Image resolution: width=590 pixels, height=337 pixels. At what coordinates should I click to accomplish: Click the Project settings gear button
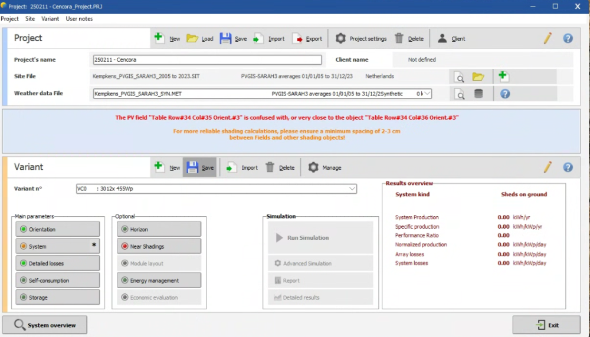click(x=361, y=39)
